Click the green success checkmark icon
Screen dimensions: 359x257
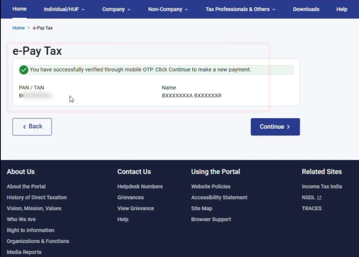tap(24, 70)
